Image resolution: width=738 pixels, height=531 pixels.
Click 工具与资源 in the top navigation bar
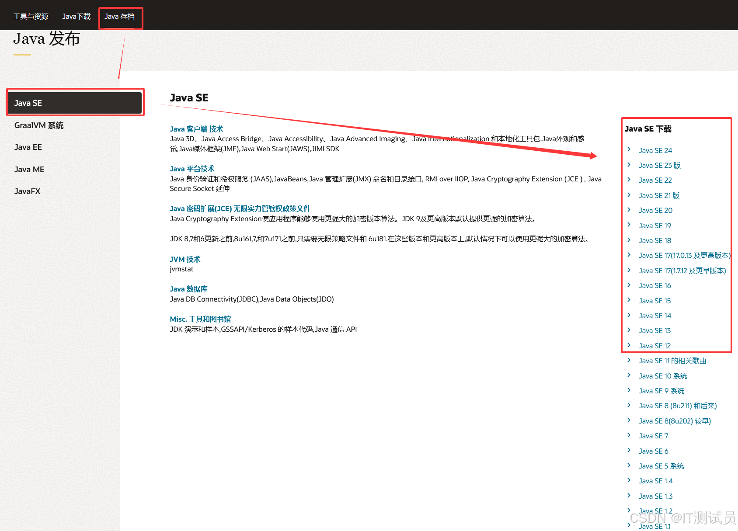pyautogui.click(x=31, y=16)
